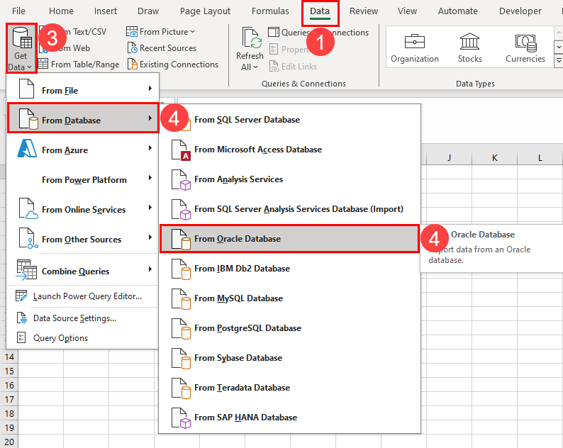Switch to the Draw tab

148,11
